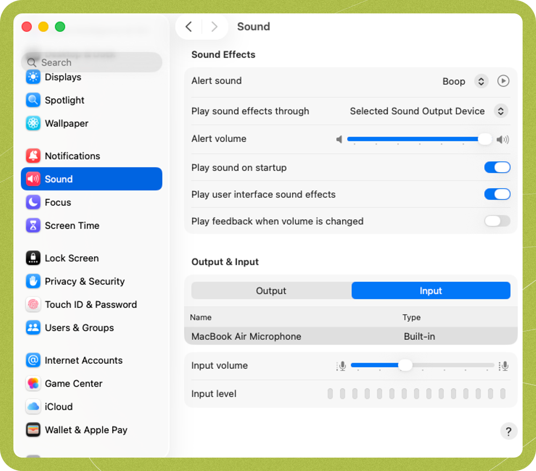Adjust the Alert volume slider
Screen dimensions: 536x471
click(419, 139)
